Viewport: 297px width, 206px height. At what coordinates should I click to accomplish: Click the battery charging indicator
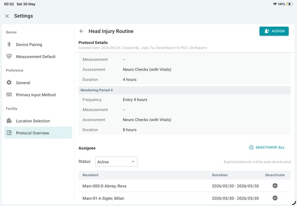pyautogui.click(x=290, y=4)
